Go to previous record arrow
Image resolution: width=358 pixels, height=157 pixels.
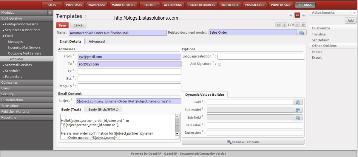tap(284, 25)
